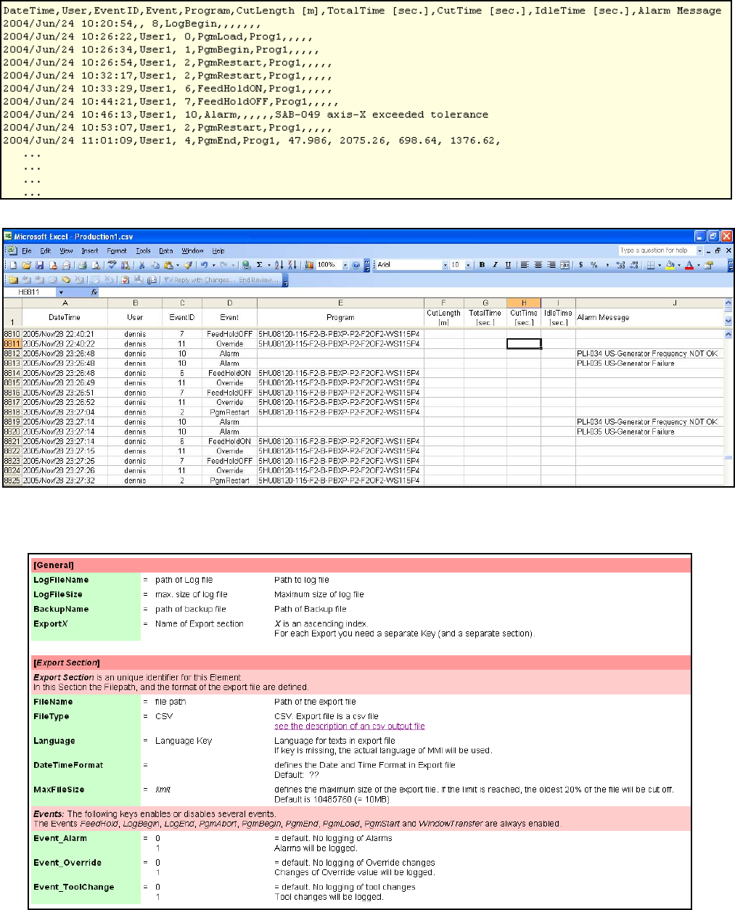This screenshot has height=910, width=735.
Task: Click the New workbook icon in Excel toolbar
Action: click(x=13, y=265)
